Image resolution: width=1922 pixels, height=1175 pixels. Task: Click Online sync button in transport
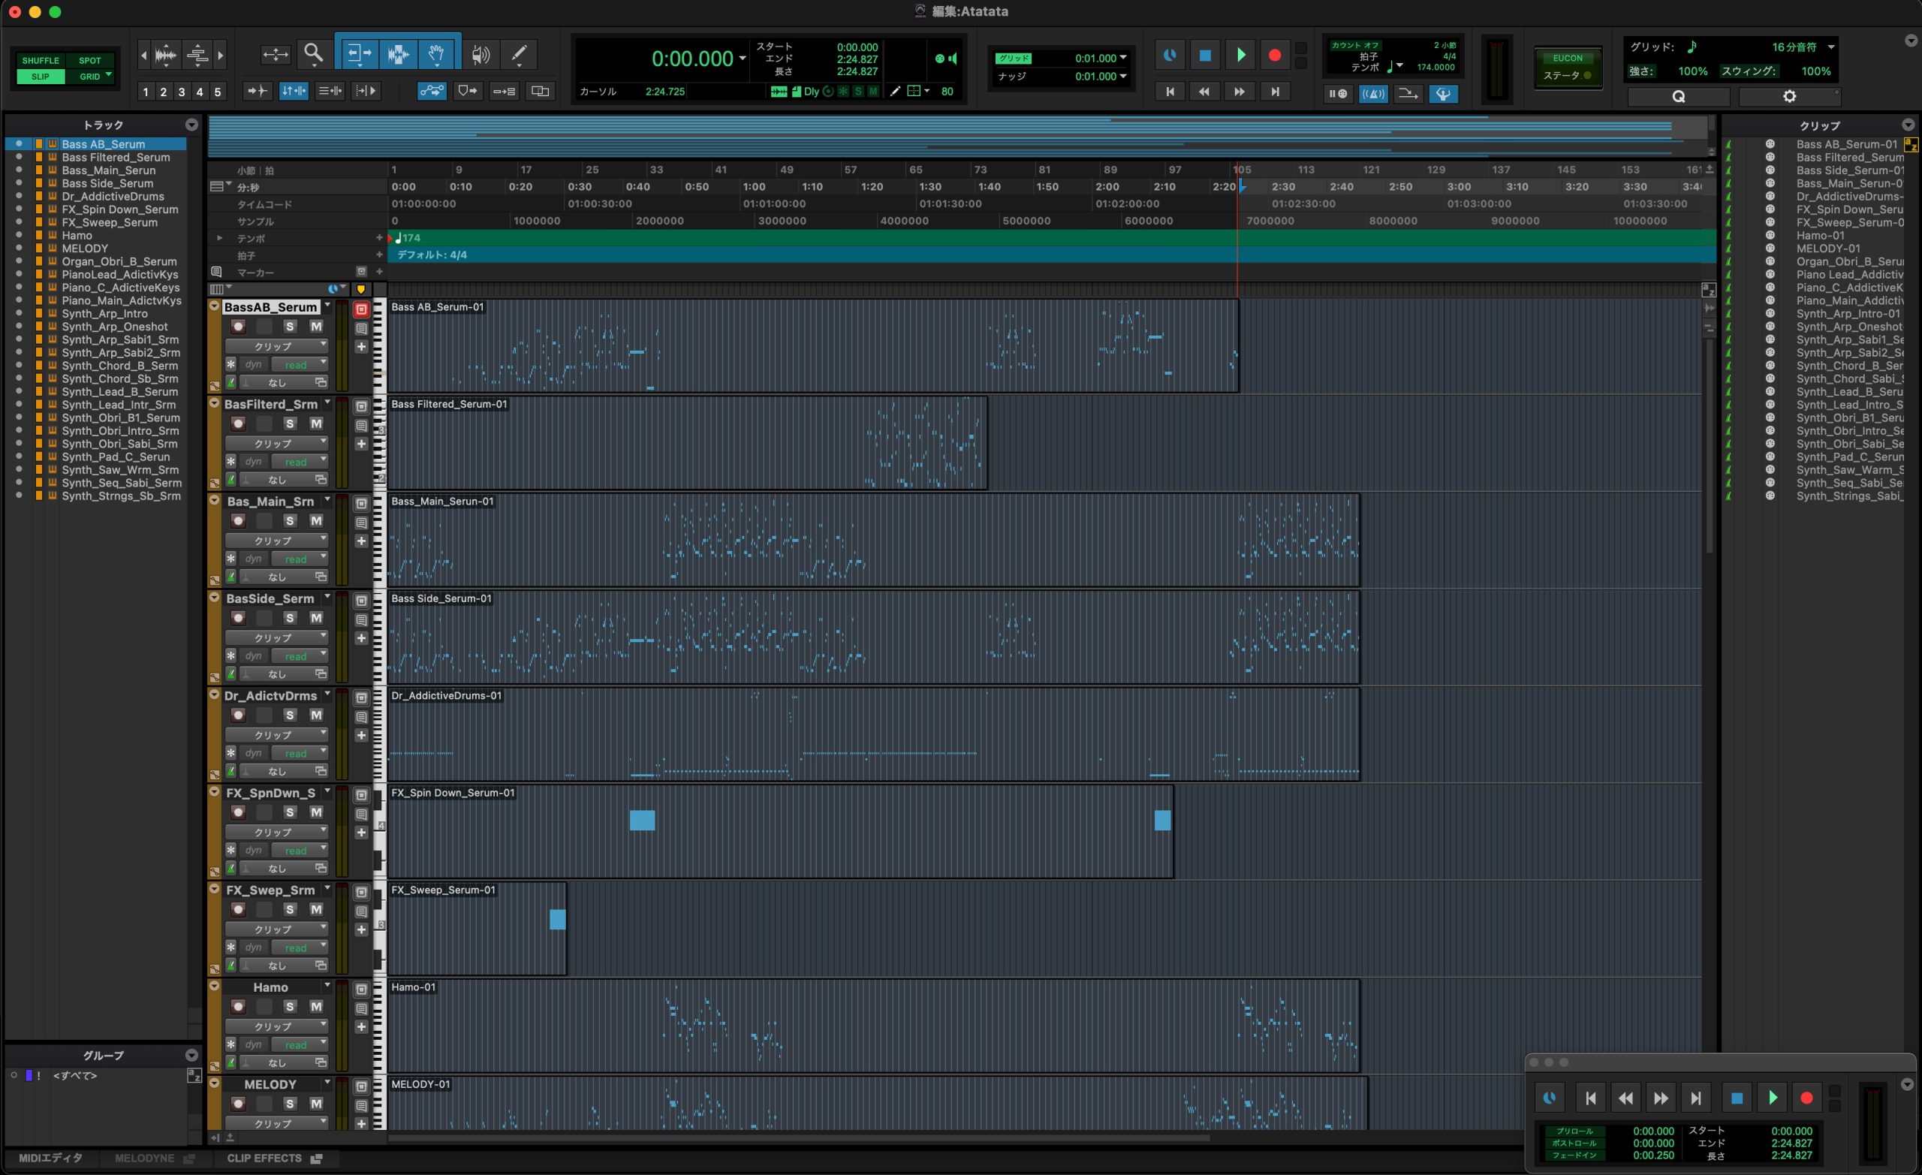point(1169,55)
